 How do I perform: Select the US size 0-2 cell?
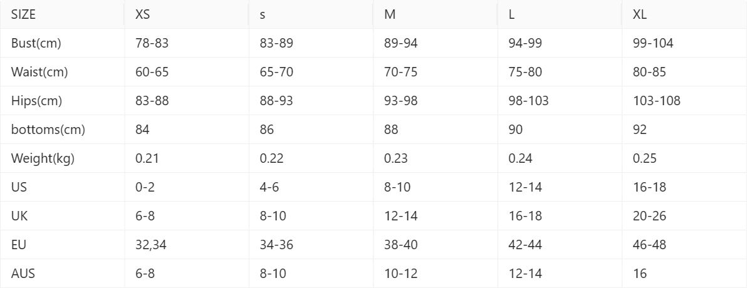[x=186, y=187]
